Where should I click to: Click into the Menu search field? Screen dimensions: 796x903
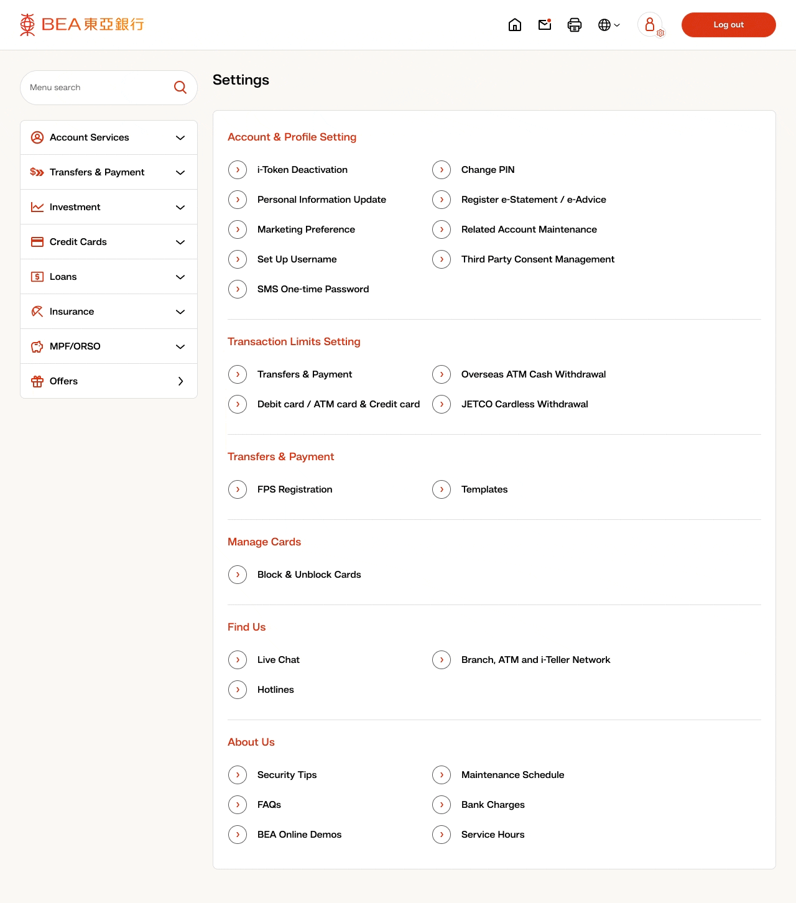coord(96,88)
